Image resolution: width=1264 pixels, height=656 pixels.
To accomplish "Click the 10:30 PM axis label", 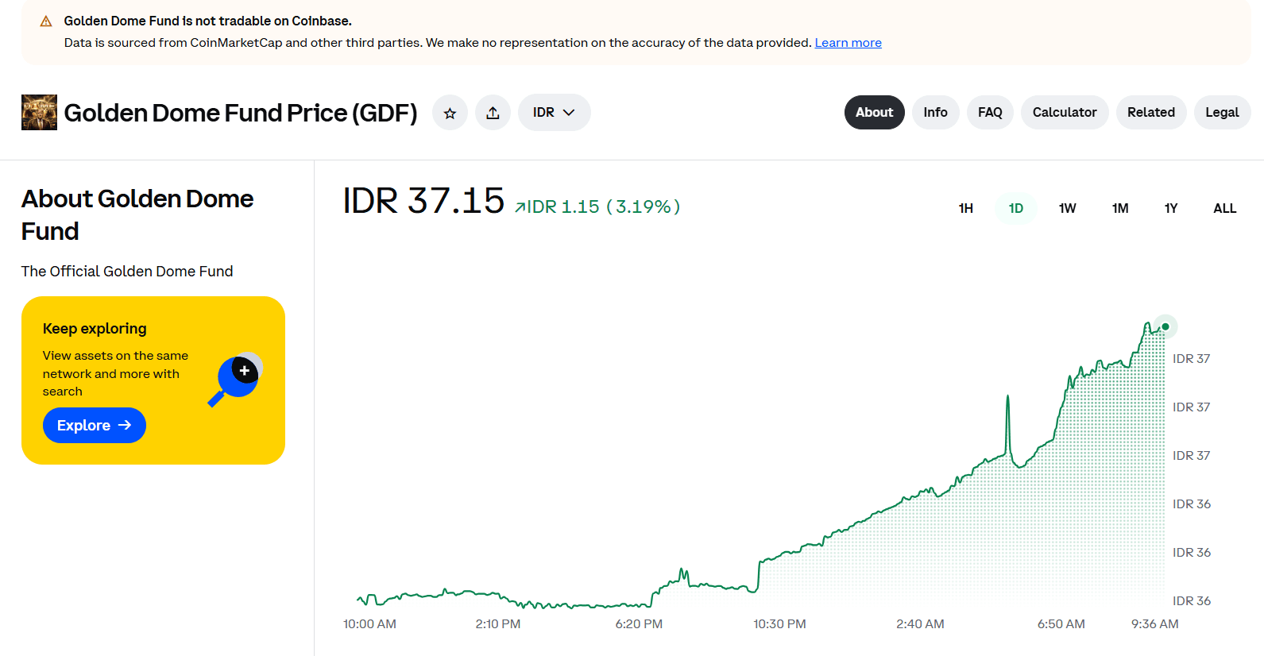I will [x=779, y=624].
